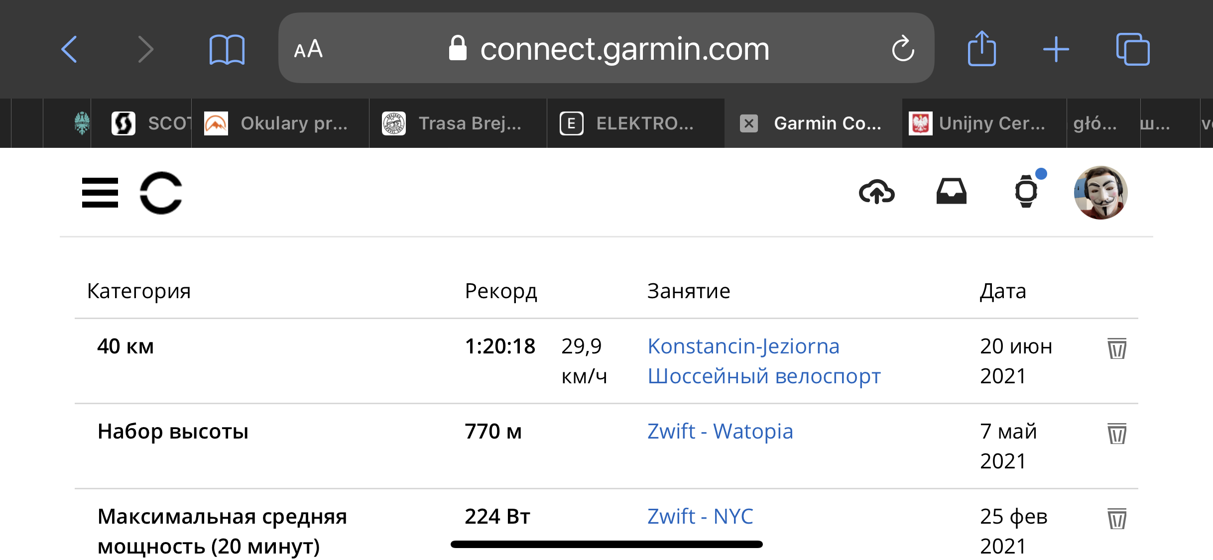Open the Zwift - NYC activity link
Image resolution: width=1213 pixels, height=560 pixels.
pyautogui.click(x=700, y=516)
